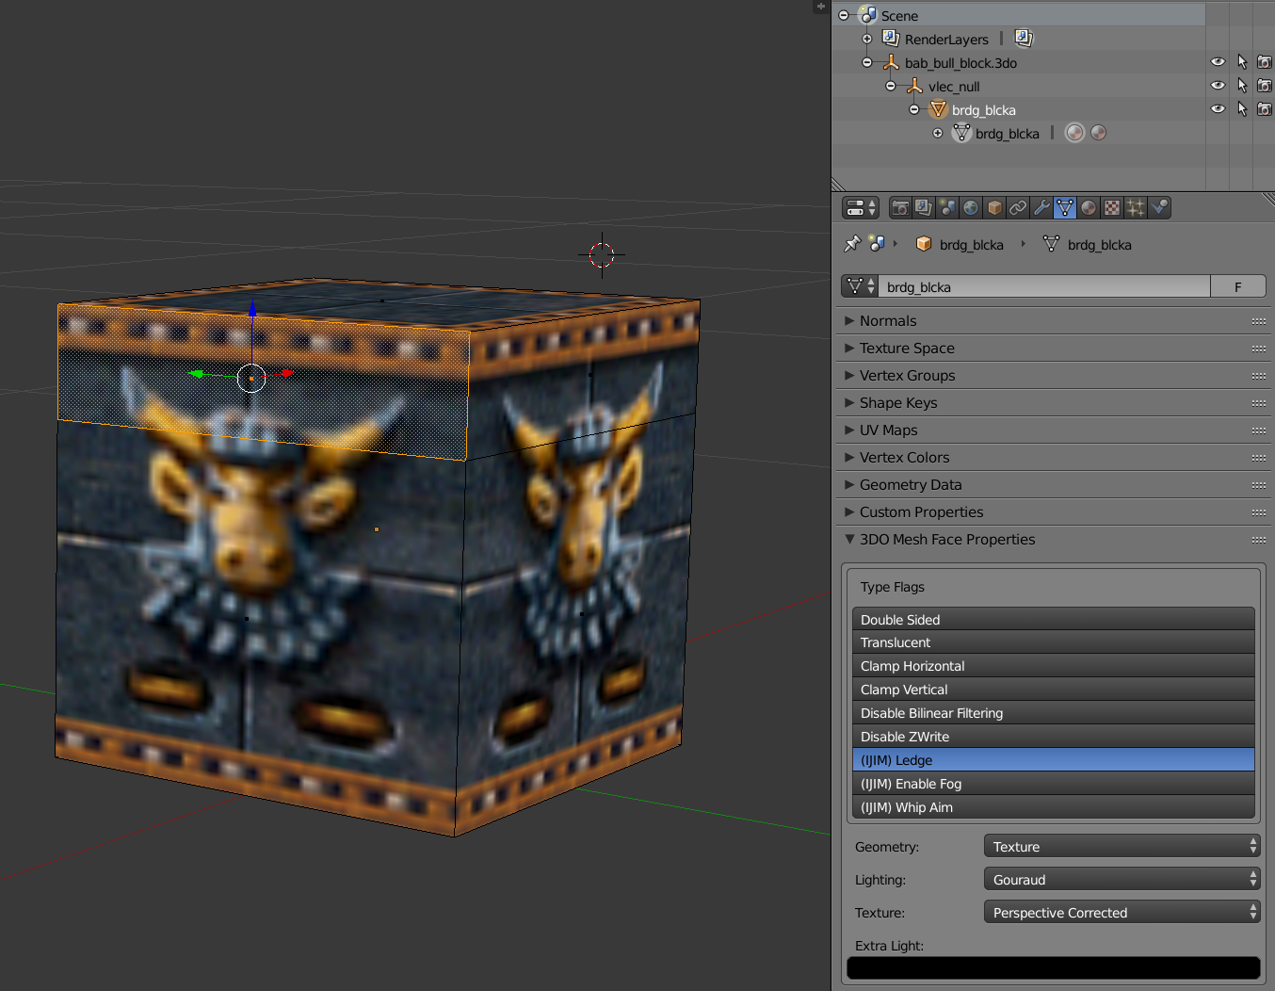Toggle the pin icon in properties breadcrumb
This screenshot has height=991, width=1275.
852,244
